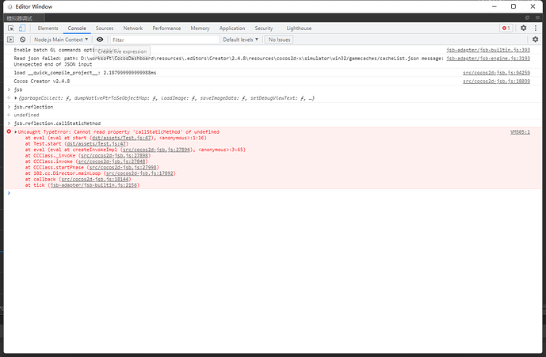The width and height of the screenshot is (546, 357).
Task: Minimize the Editor Window
Action: pos(494,6)
